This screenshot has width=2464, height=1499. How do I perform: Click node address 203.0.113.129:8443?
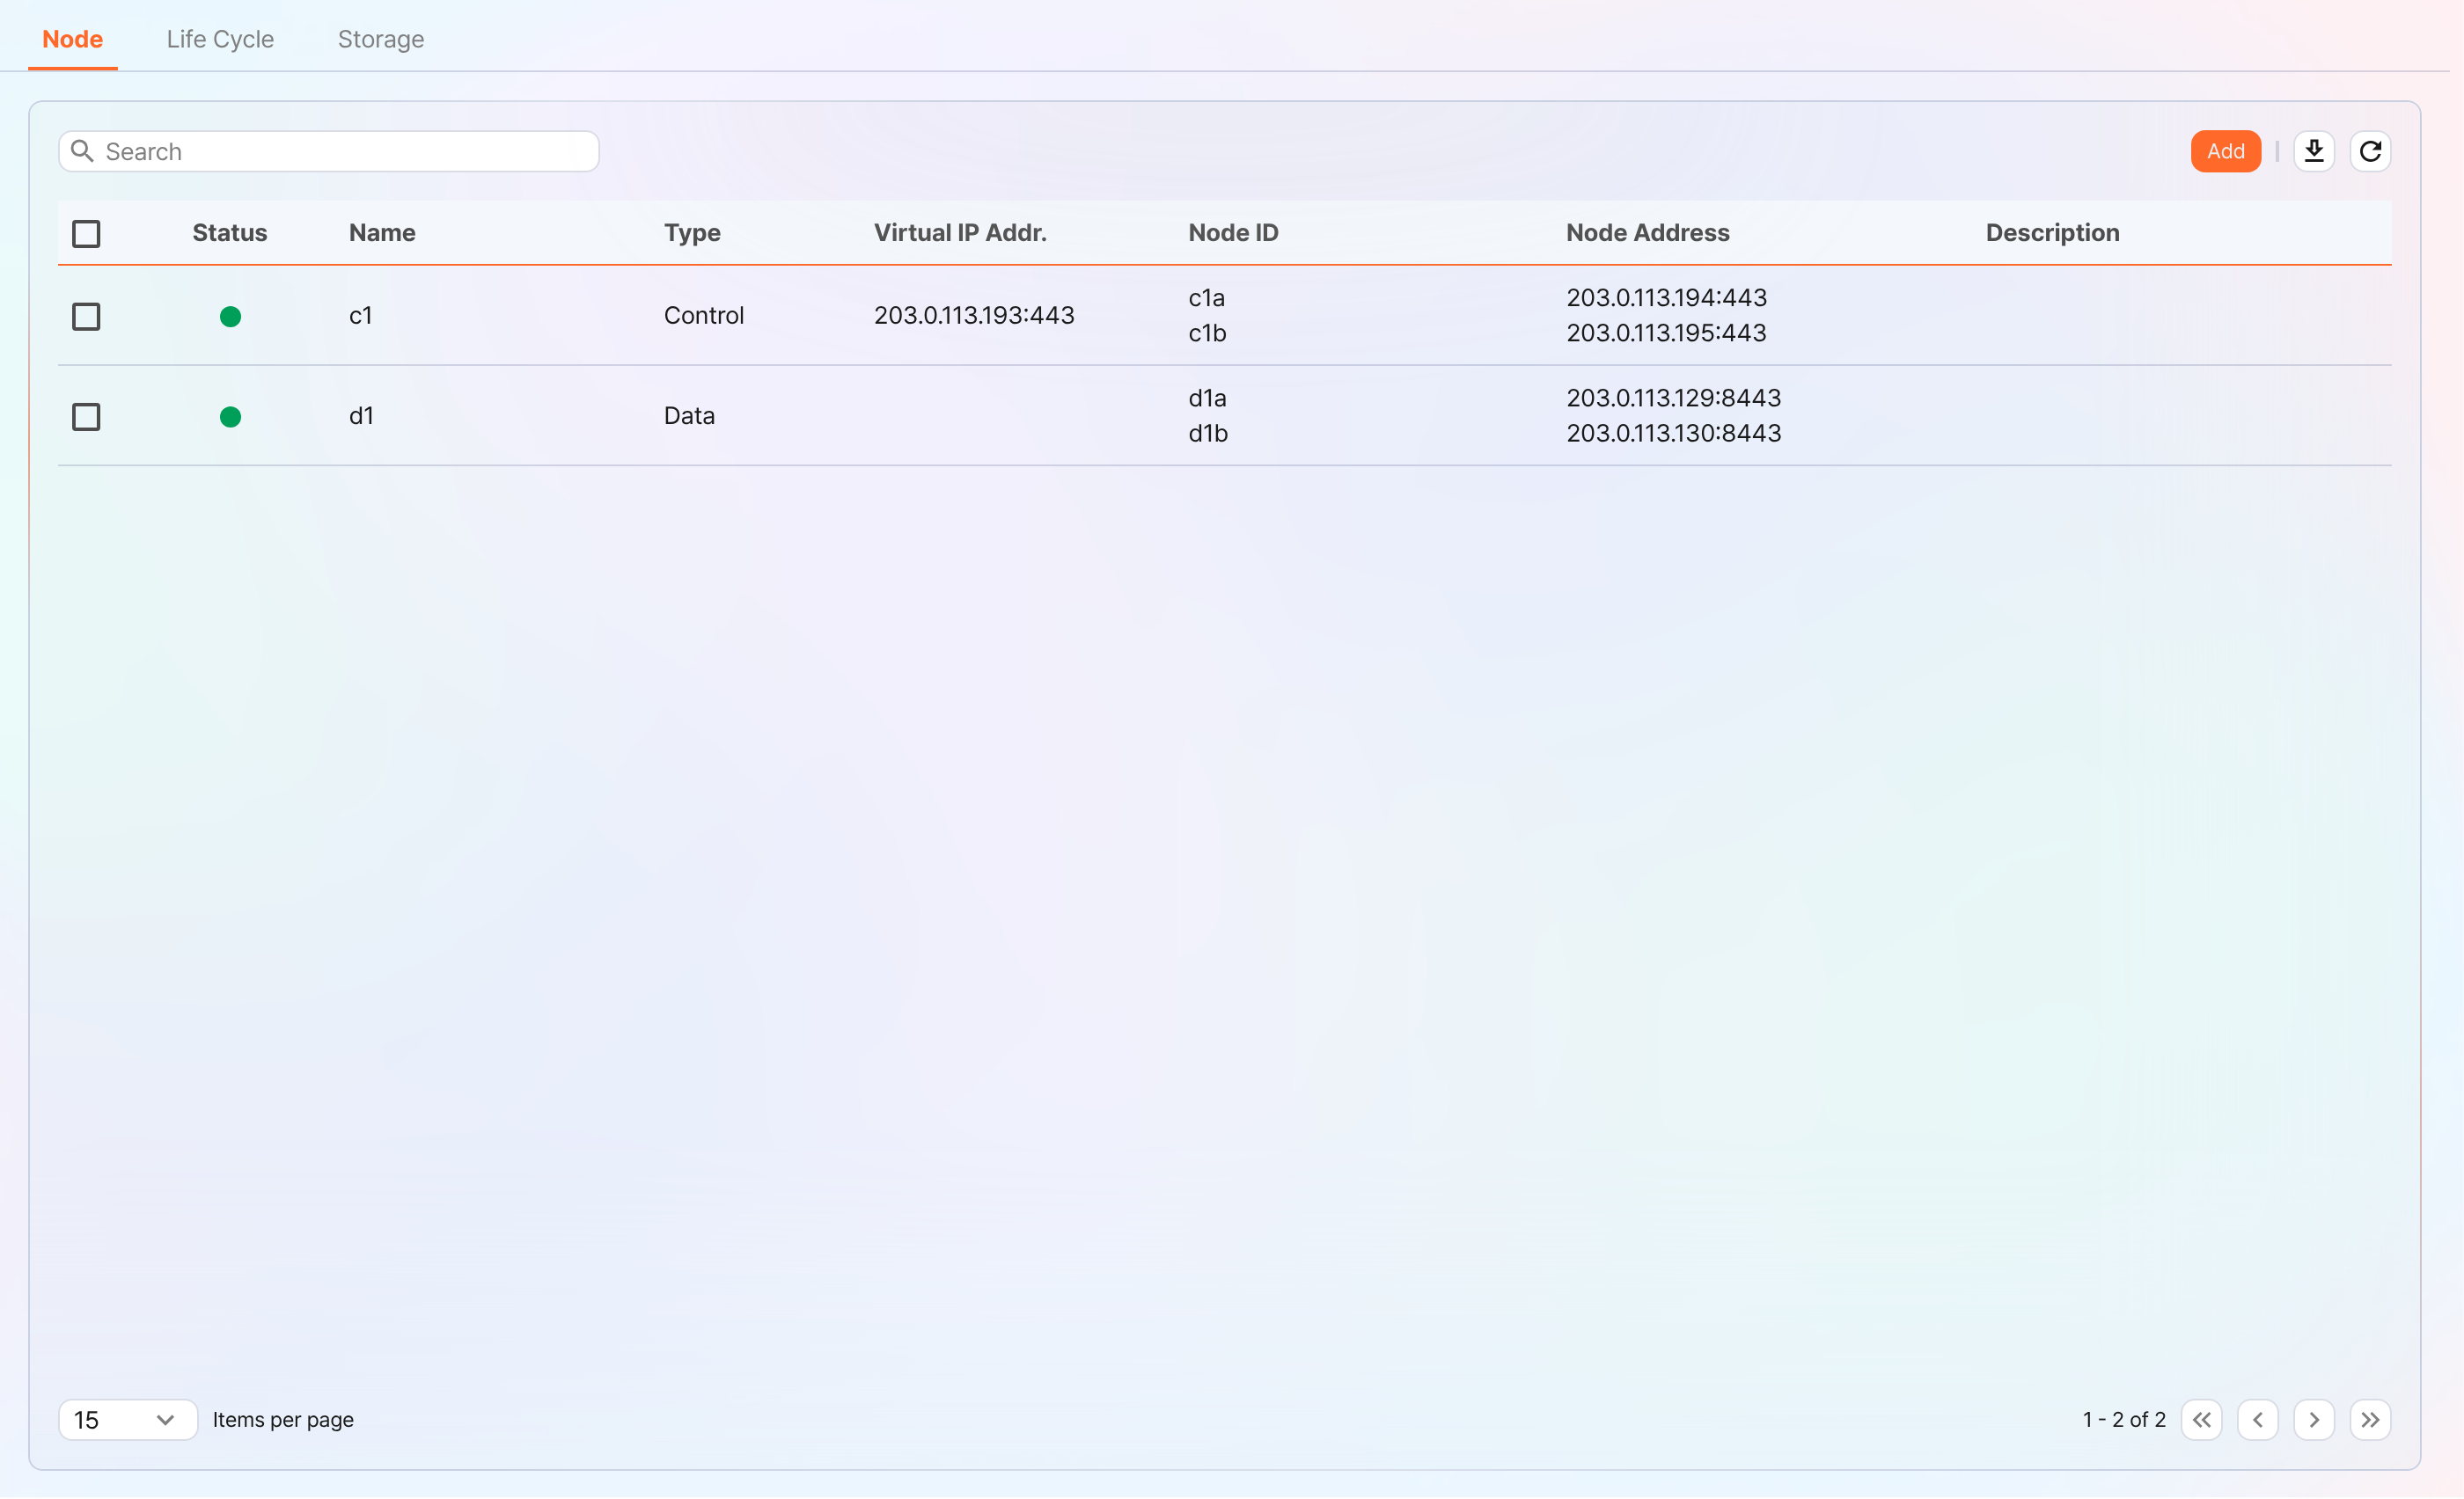[x=1673, y=398]
